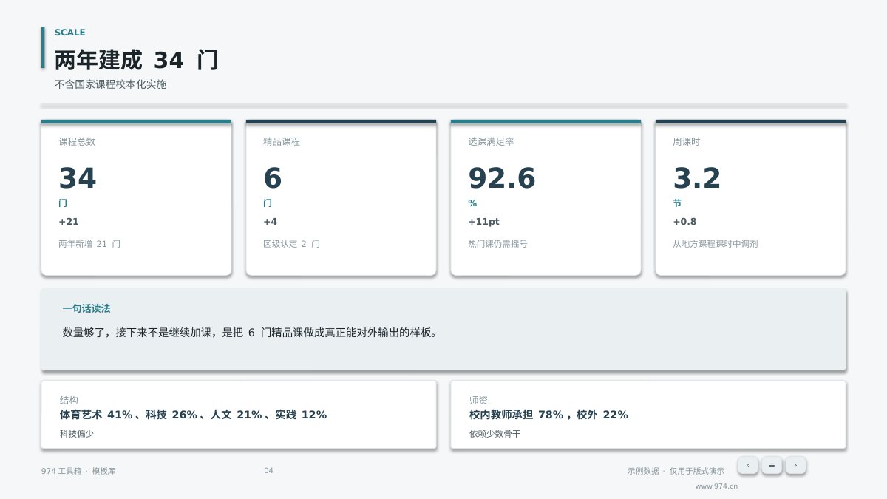Select the note 从地方课程课时中调剂
887x499 pixels.
point(716,244)
